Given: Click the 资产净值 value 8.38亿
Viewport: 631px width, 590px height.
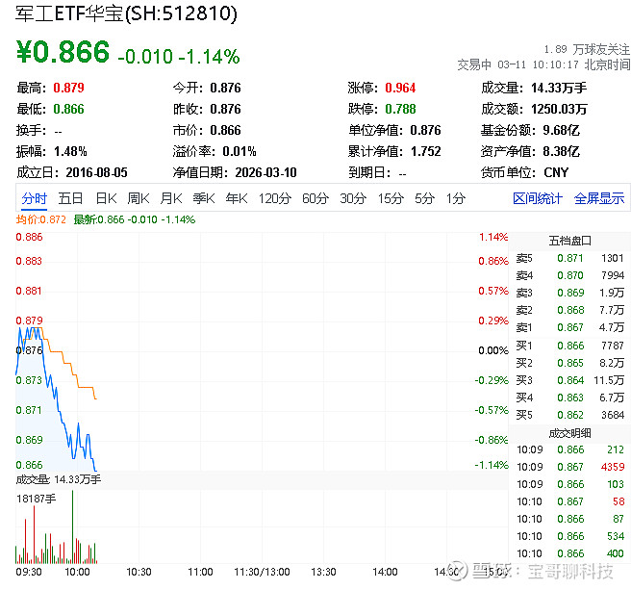Looking at the screenshot, I should click(x=561, y=152).
